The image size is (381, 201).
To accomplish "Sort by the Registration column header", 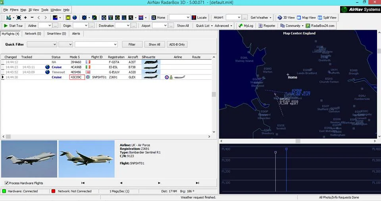I will click(116, 57).
